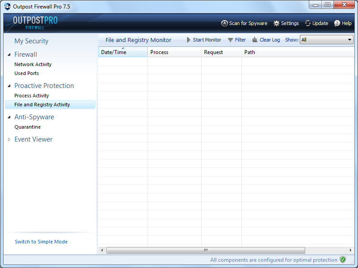This screenshot has width=358, height=268.
Task: Open the Show dropdown list
Action: (349, 40)
